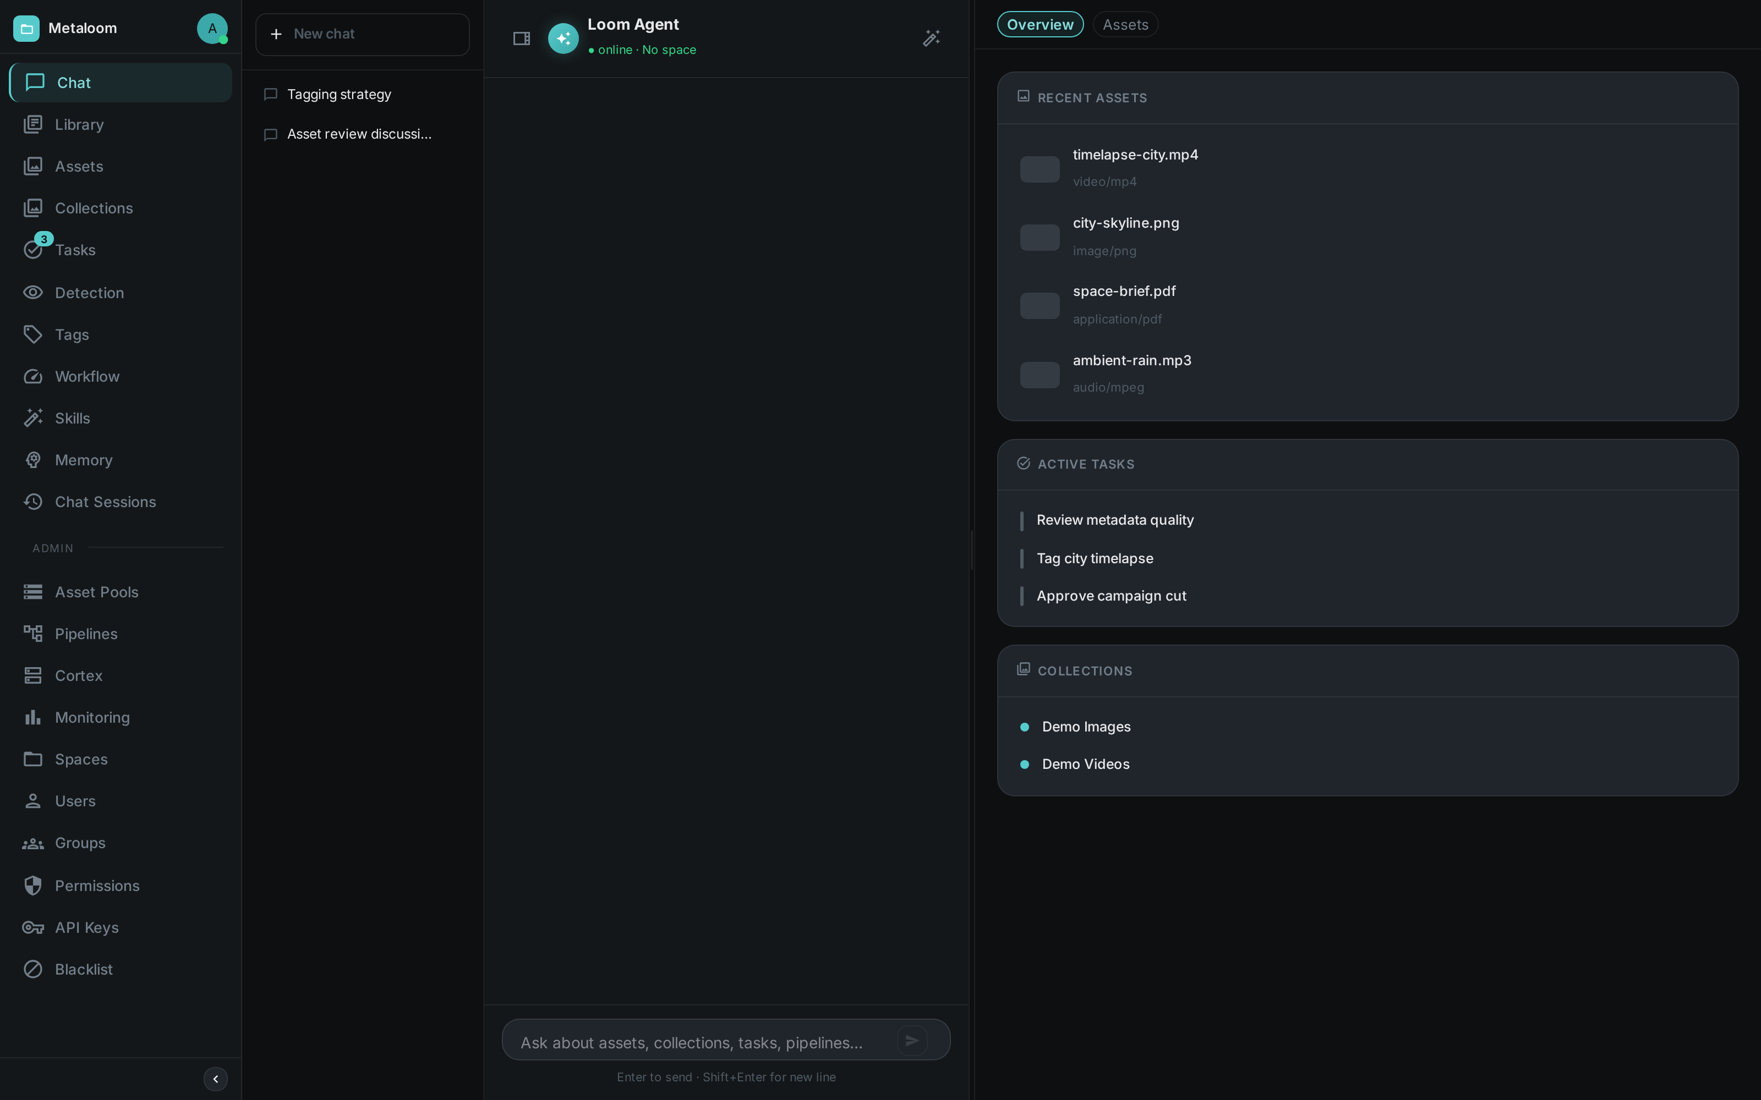Open Pipelines admin page
This screenshot has height=1100, width=1761.
pyautogui.click(x=120, y=634)
